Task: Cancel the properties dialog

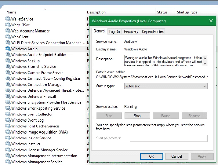Action: 177,156
